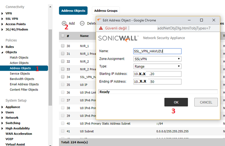Viewport: 225px width, 146px height.
Task: Click the Name column header
Action: pos(84,36)
